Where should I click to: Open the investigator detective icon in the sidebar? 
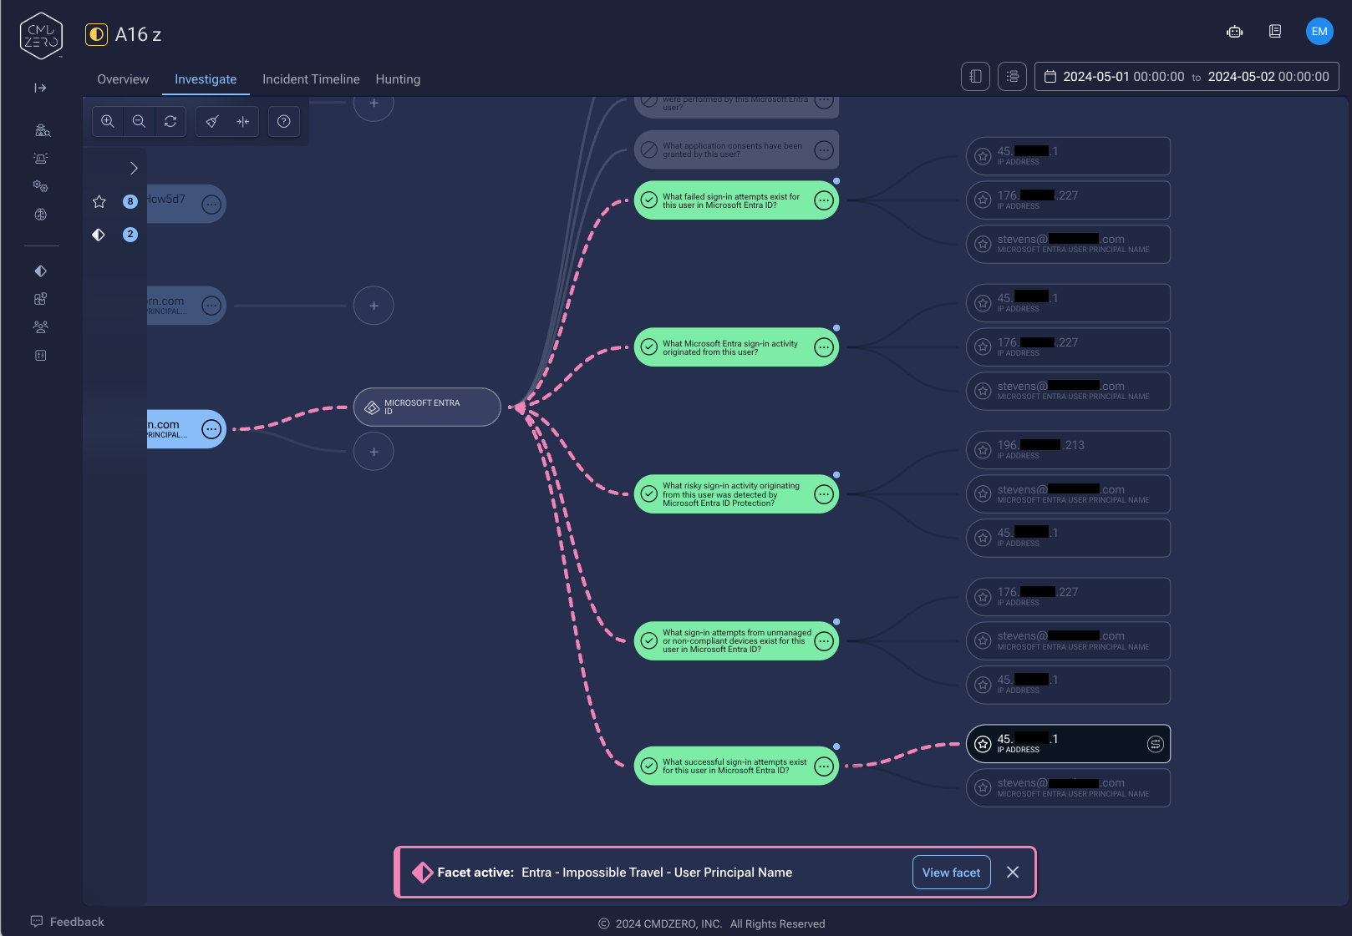[42, 130]
